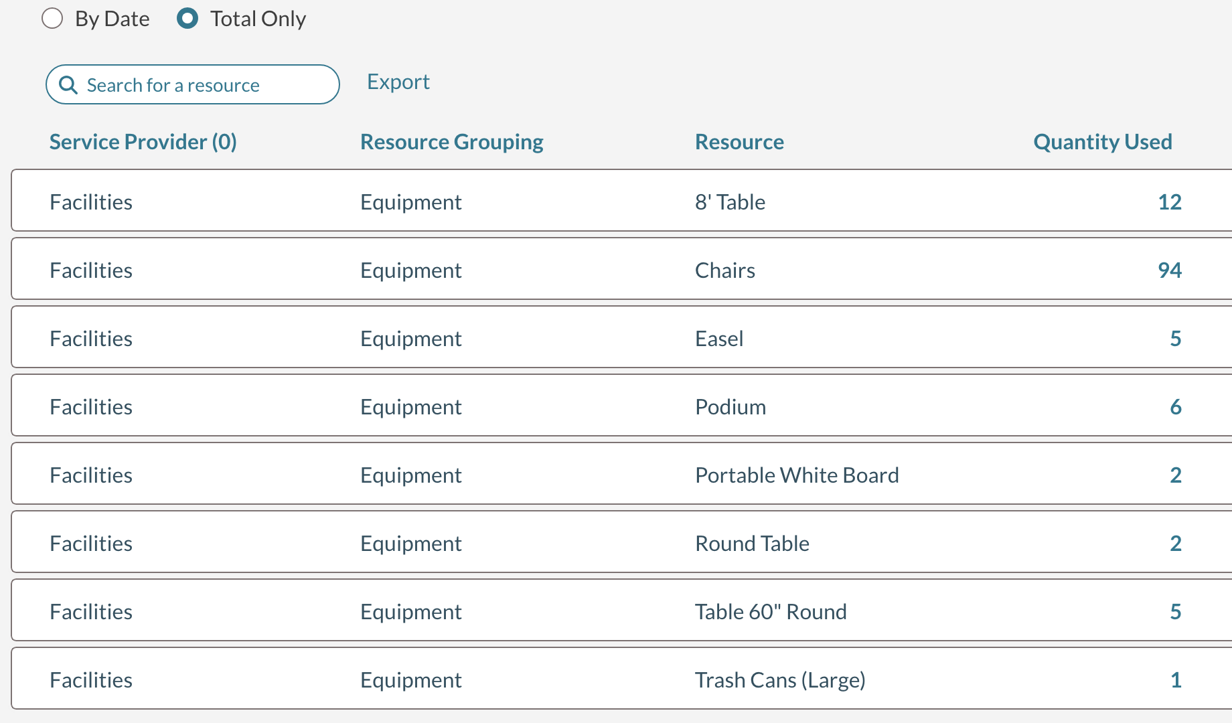Image resolution: width=1232 pixels, height=723 pixels.
Task: Click Facilities in the Chairs row
Action: [91, 270]
